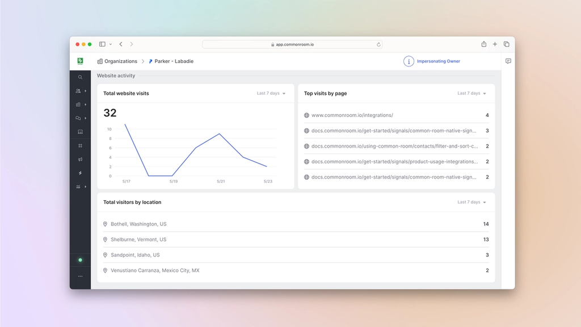
Task: Show the browser tab overview
Action: coord(506,44)
